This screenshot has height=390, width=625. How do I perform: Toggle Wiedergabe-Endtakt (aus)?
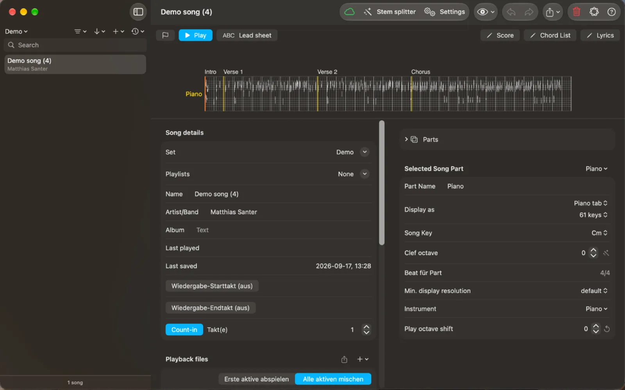click(x=211, y=308)
